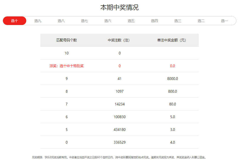Open the 选八 tab
239x163 pixels.
(61, 21)
